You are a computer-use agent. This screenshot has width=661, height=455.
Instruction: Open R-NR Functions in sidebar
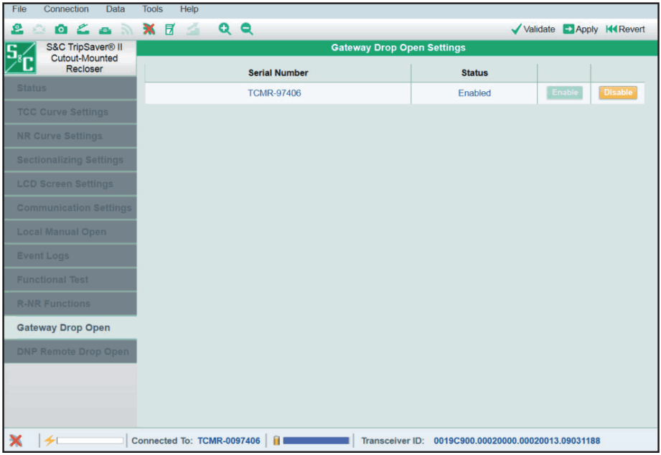tap(70, 304)
